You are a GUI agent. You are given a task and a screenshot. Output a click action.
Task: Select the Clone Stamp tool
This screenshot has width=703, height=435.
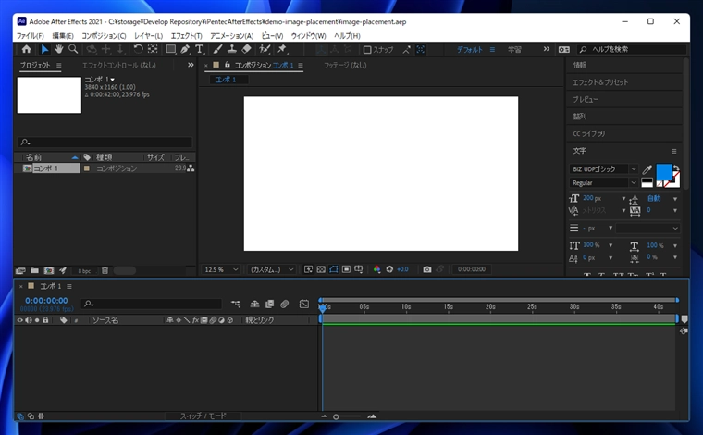(232, 49)
